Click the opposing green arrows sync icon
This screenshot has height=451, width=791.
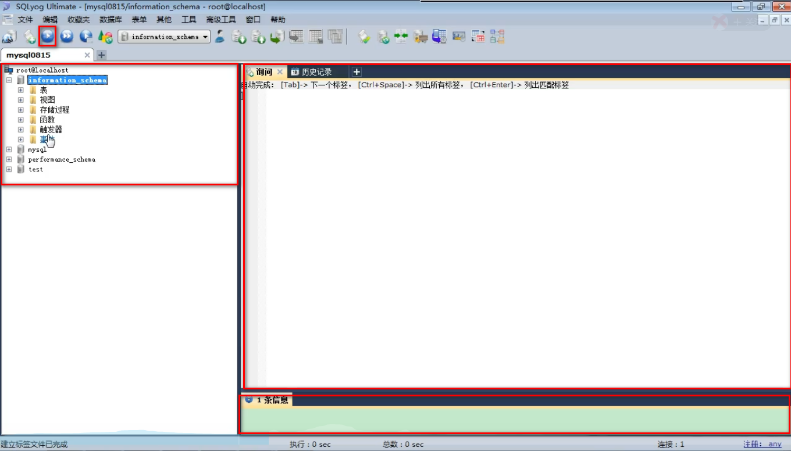(x=401, y=37)
